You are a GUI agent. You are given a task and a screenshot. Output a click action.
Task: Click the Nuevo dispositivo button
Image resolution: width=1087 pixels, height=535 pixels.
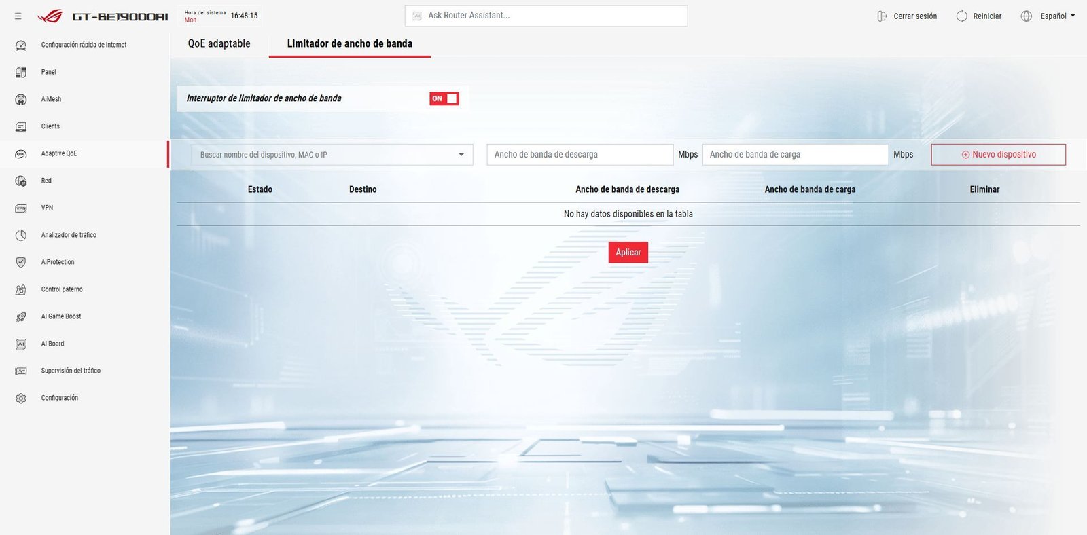click(x=998, y=155)
